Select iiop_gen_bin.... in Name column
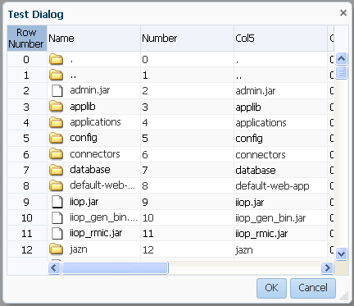This screenshot has width=354, height=306. click(103, 217)
